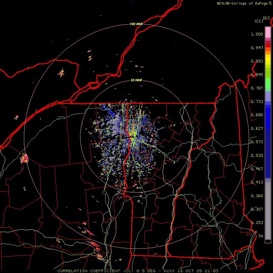Pick the lavender segment near 0.733 on the color bar
The image size is (273, 273).
(268, 96)
